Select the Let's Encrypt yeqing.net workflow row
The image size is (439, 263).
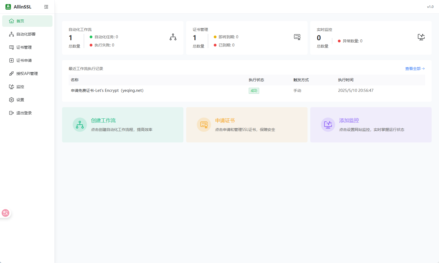107,90
